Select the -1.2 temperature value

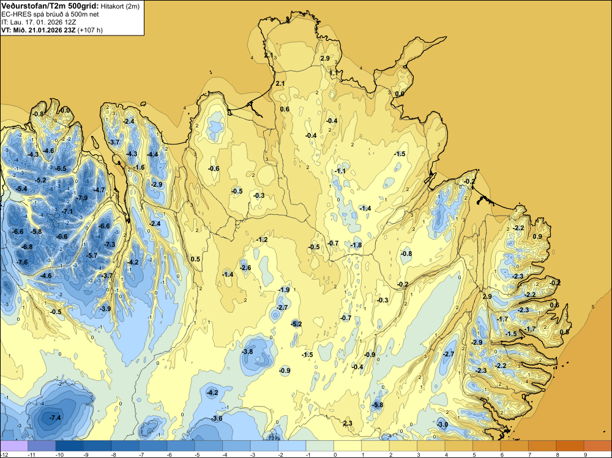pos(262,239)
